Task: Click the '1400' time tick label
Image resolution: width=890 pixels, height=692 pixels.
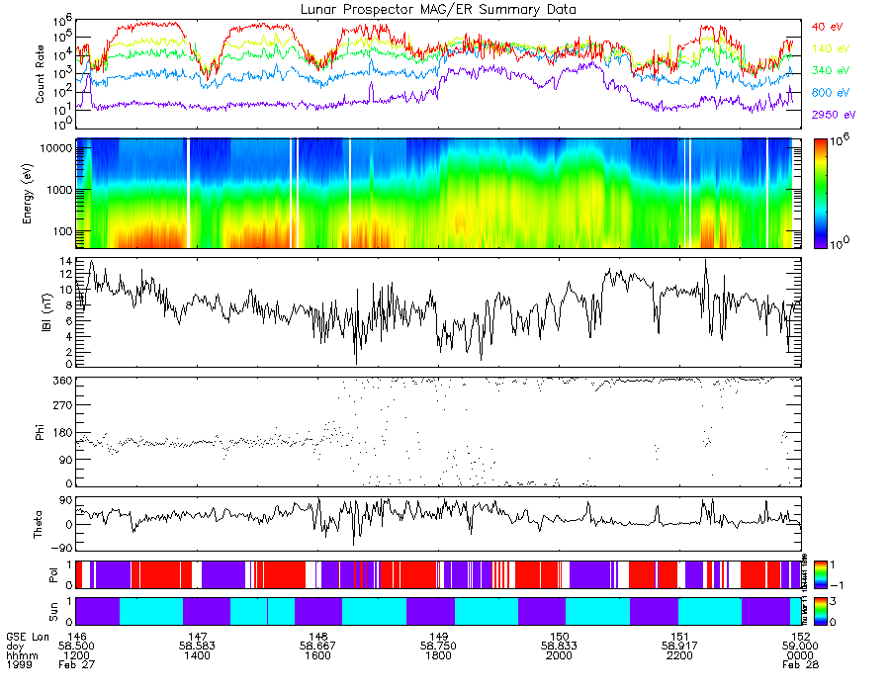Action: (197, 655)
